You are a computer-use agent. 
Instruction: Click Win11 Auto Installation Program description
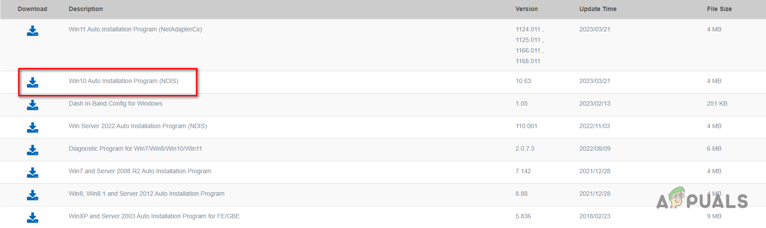[x=135, y=30]
